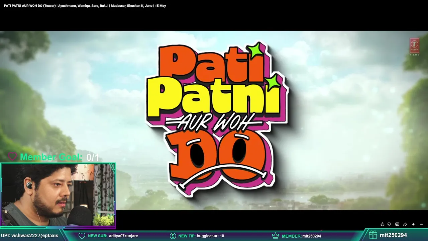Click the UPI: vishwas2227@ptaxis text

(x=29, y=236)
